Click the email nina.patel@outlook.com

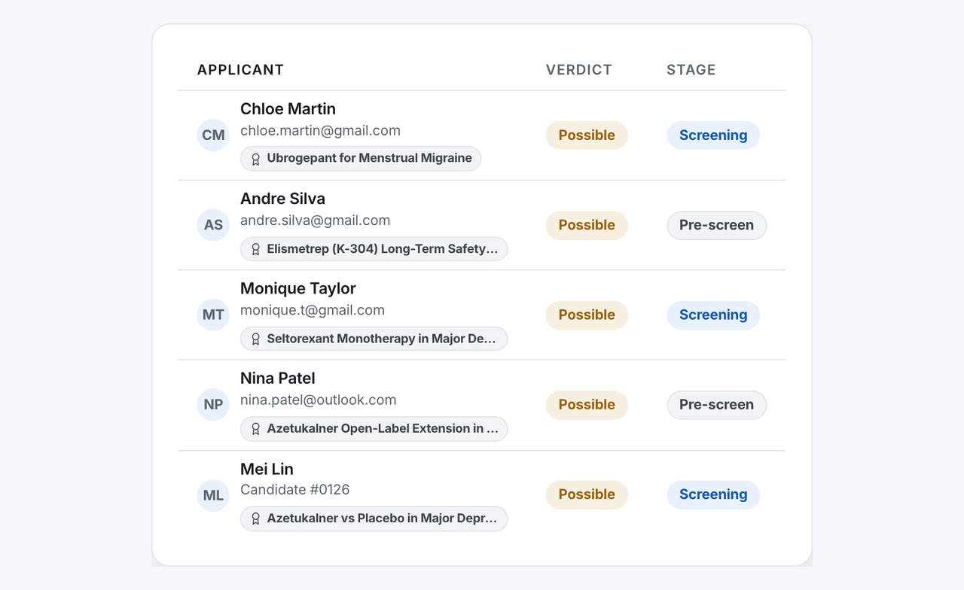[319, 400]
